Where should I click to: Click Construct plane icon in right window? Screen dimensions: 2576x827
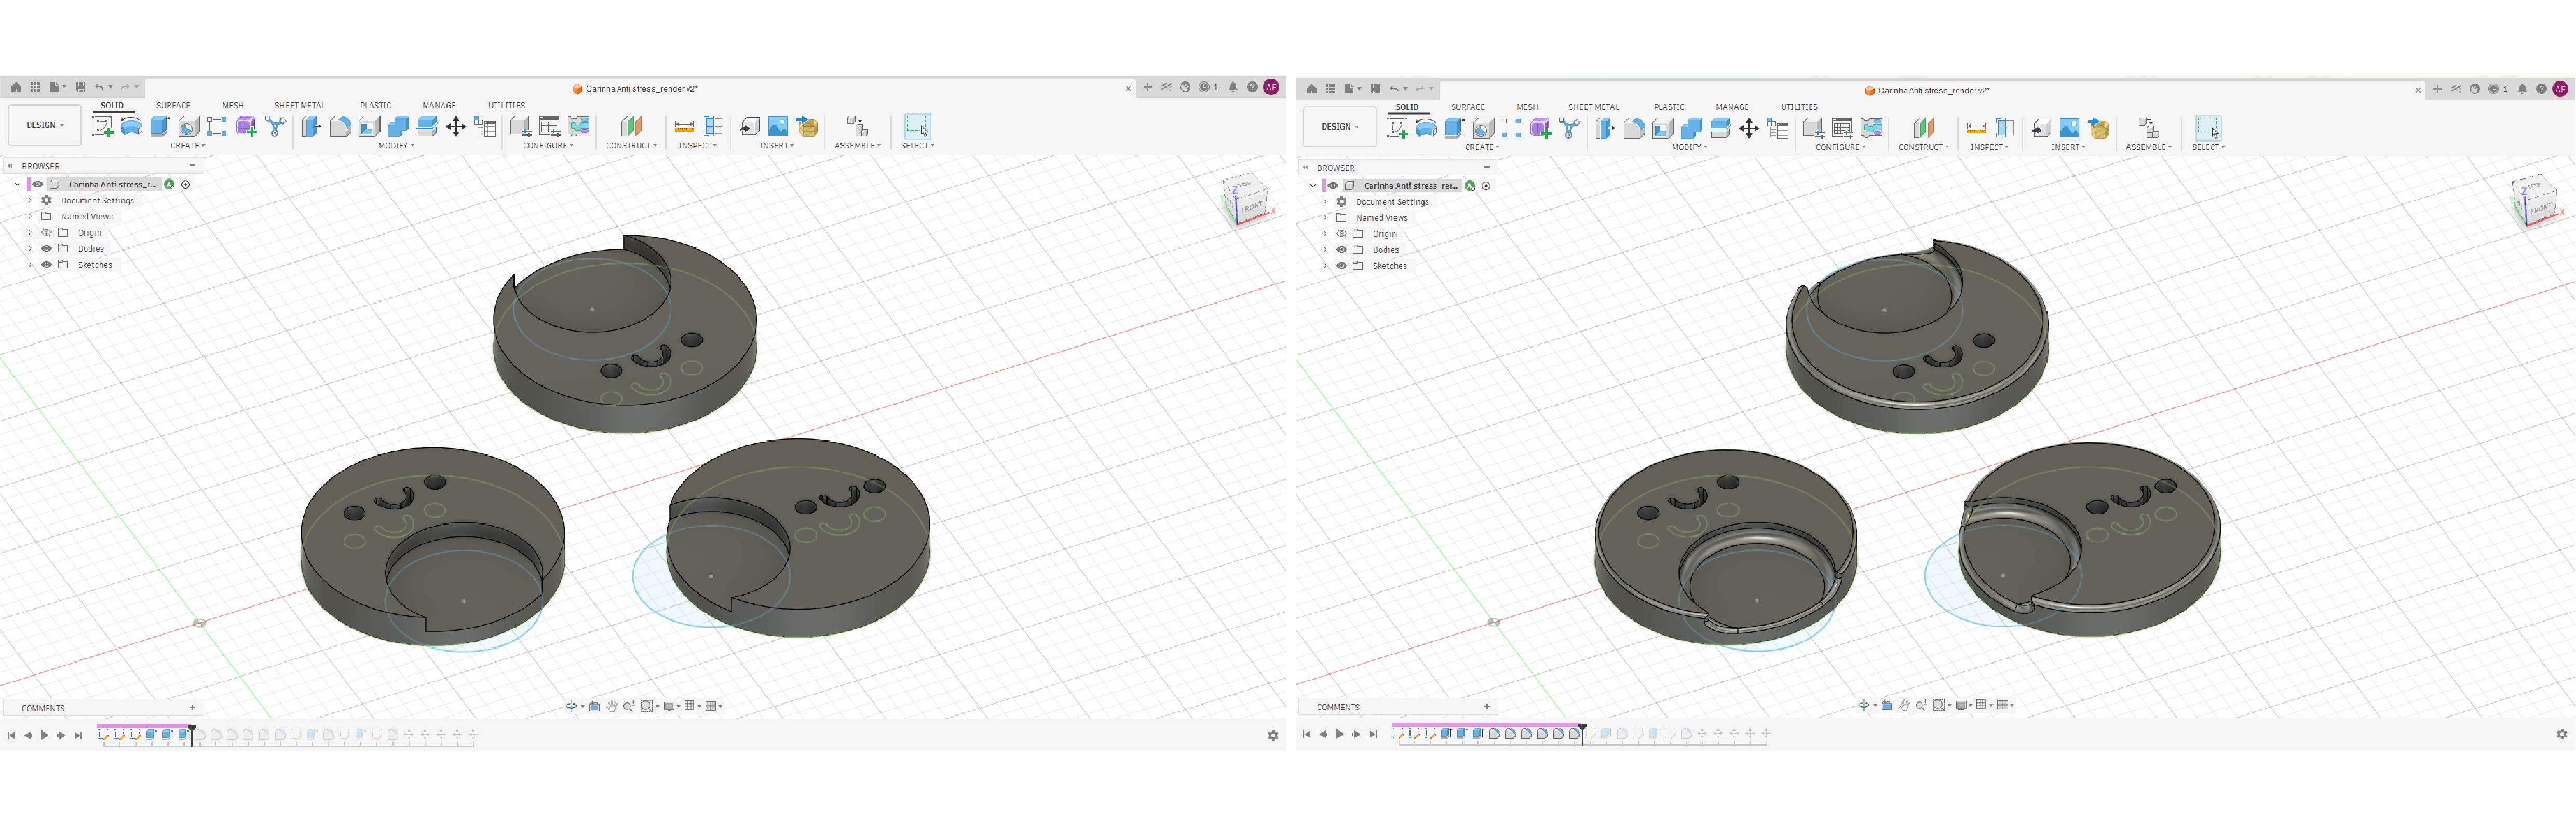(1923, 128)
